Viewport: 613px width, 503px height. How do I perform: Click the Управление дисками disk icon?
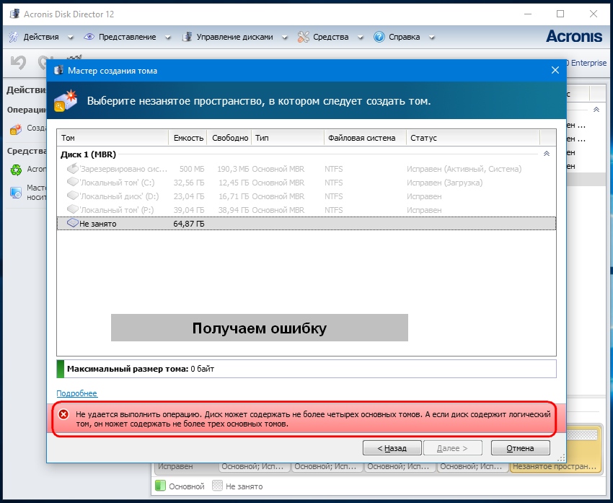point(188,37)
